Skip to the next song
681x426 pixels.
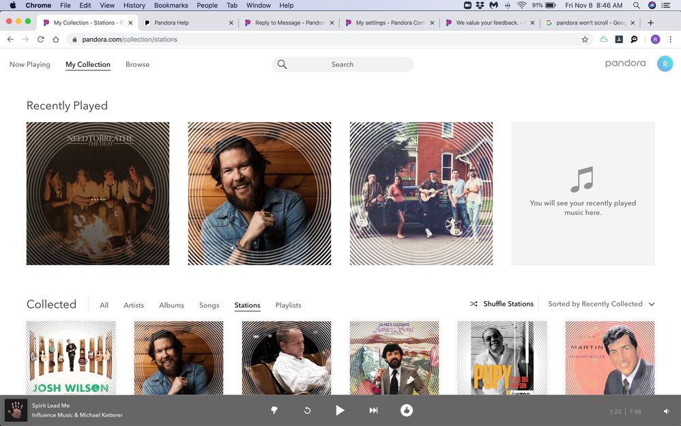373,410
